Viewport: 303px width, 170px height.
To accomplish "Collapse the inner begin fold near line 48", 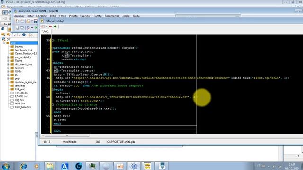I will (x=53, y=89).
